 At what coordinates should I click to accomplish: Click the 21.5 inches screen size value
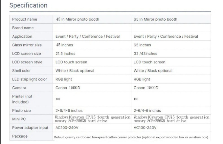(x=65, y=54)
